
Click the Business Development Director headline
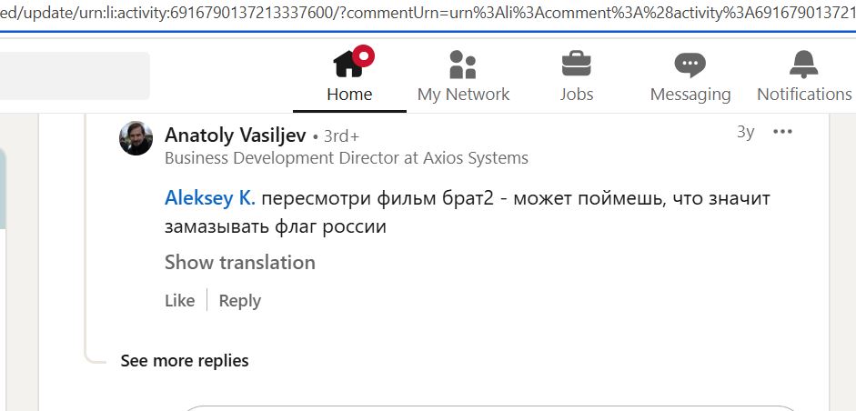346,158
